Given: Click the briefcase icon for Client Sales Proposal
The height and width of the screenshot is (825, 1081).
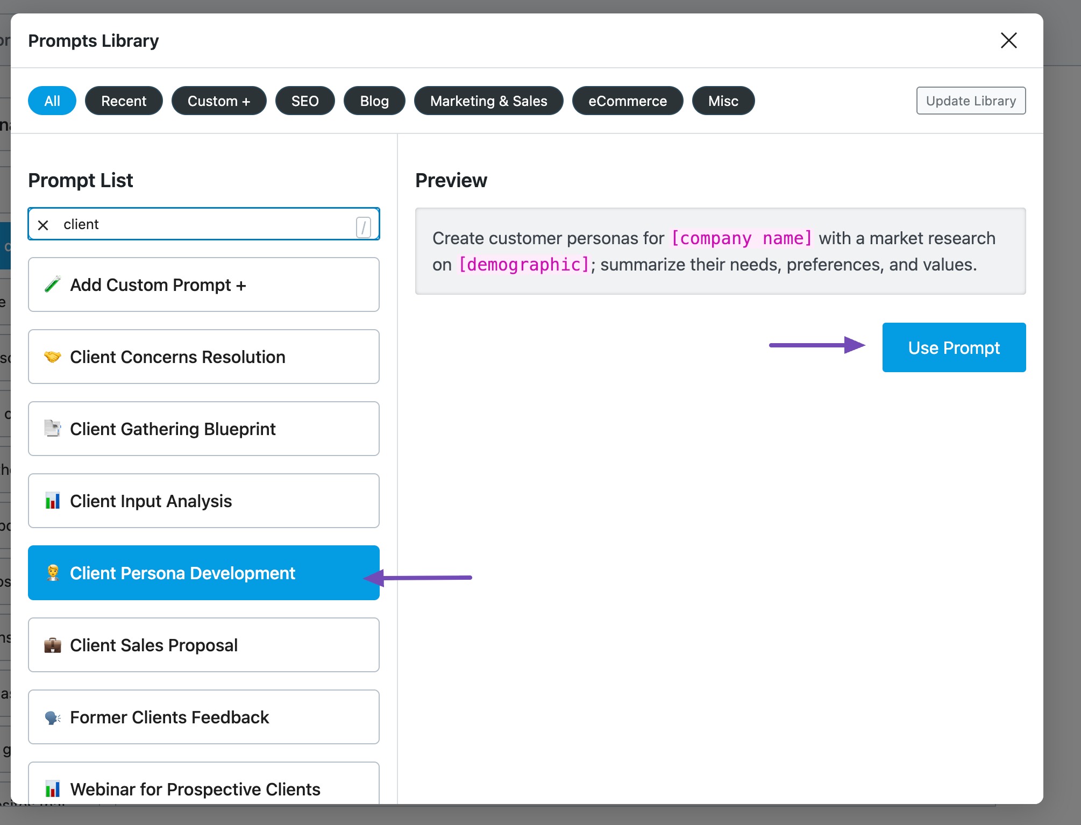Looking at the screenshot, I should pos(52,645).
